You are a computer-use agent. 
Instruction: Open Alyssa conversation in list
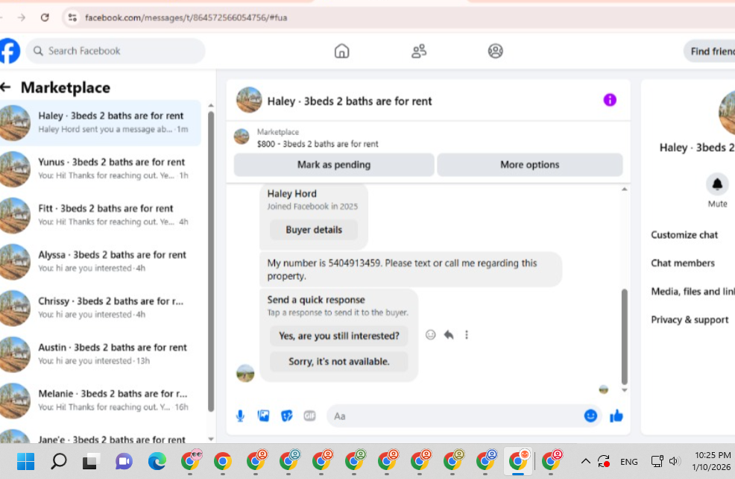101,261
